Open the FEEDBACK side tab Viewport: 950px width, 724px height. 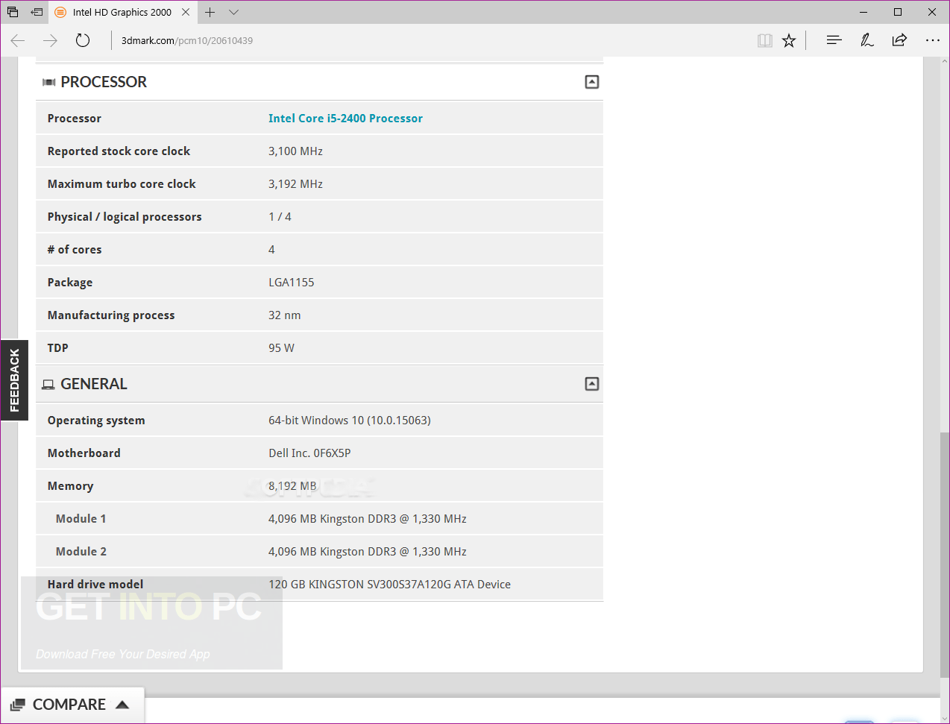pyautogui.click(x=14, y=380)
